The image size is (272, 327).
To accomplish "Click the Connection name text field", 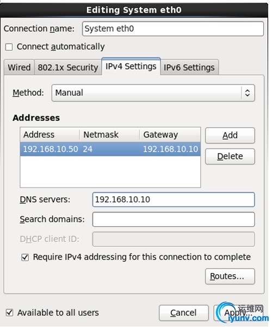I will click(173, 29).
